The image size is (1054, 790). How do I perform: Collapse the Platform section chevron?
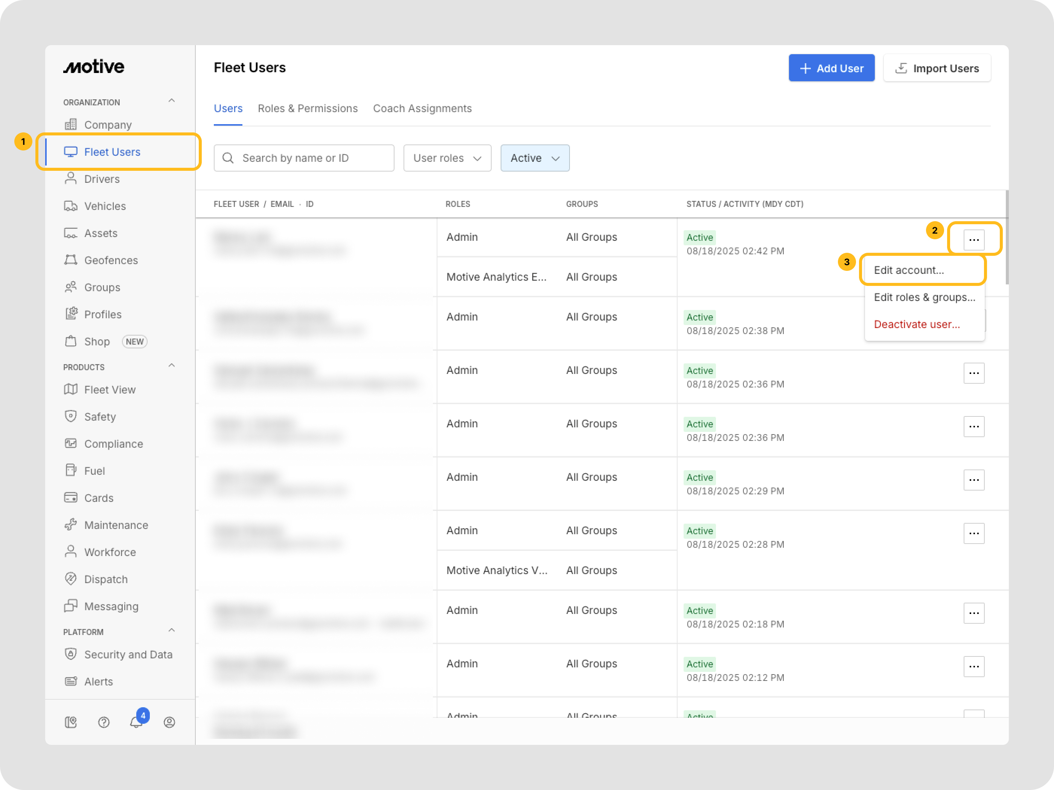coord(172,630)
